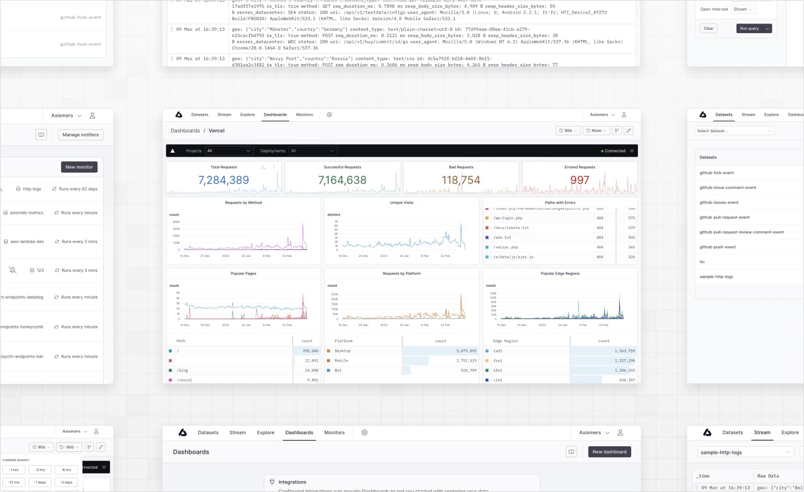
Task: Open settings gear in the Vercel dashboard window
Action: coord(329,114)
